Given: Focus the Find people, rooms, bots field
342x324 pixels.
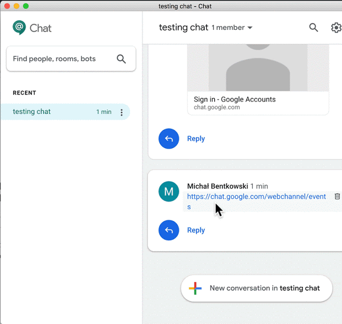Looking at the screenshot, I should [71, 59].
